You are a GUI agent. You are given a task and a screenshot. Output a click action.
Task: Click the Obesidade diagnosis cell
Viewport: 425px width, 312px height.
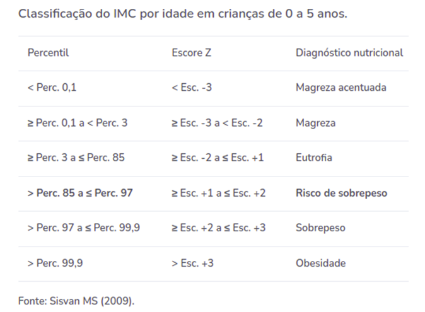click(x=320, y=263)
